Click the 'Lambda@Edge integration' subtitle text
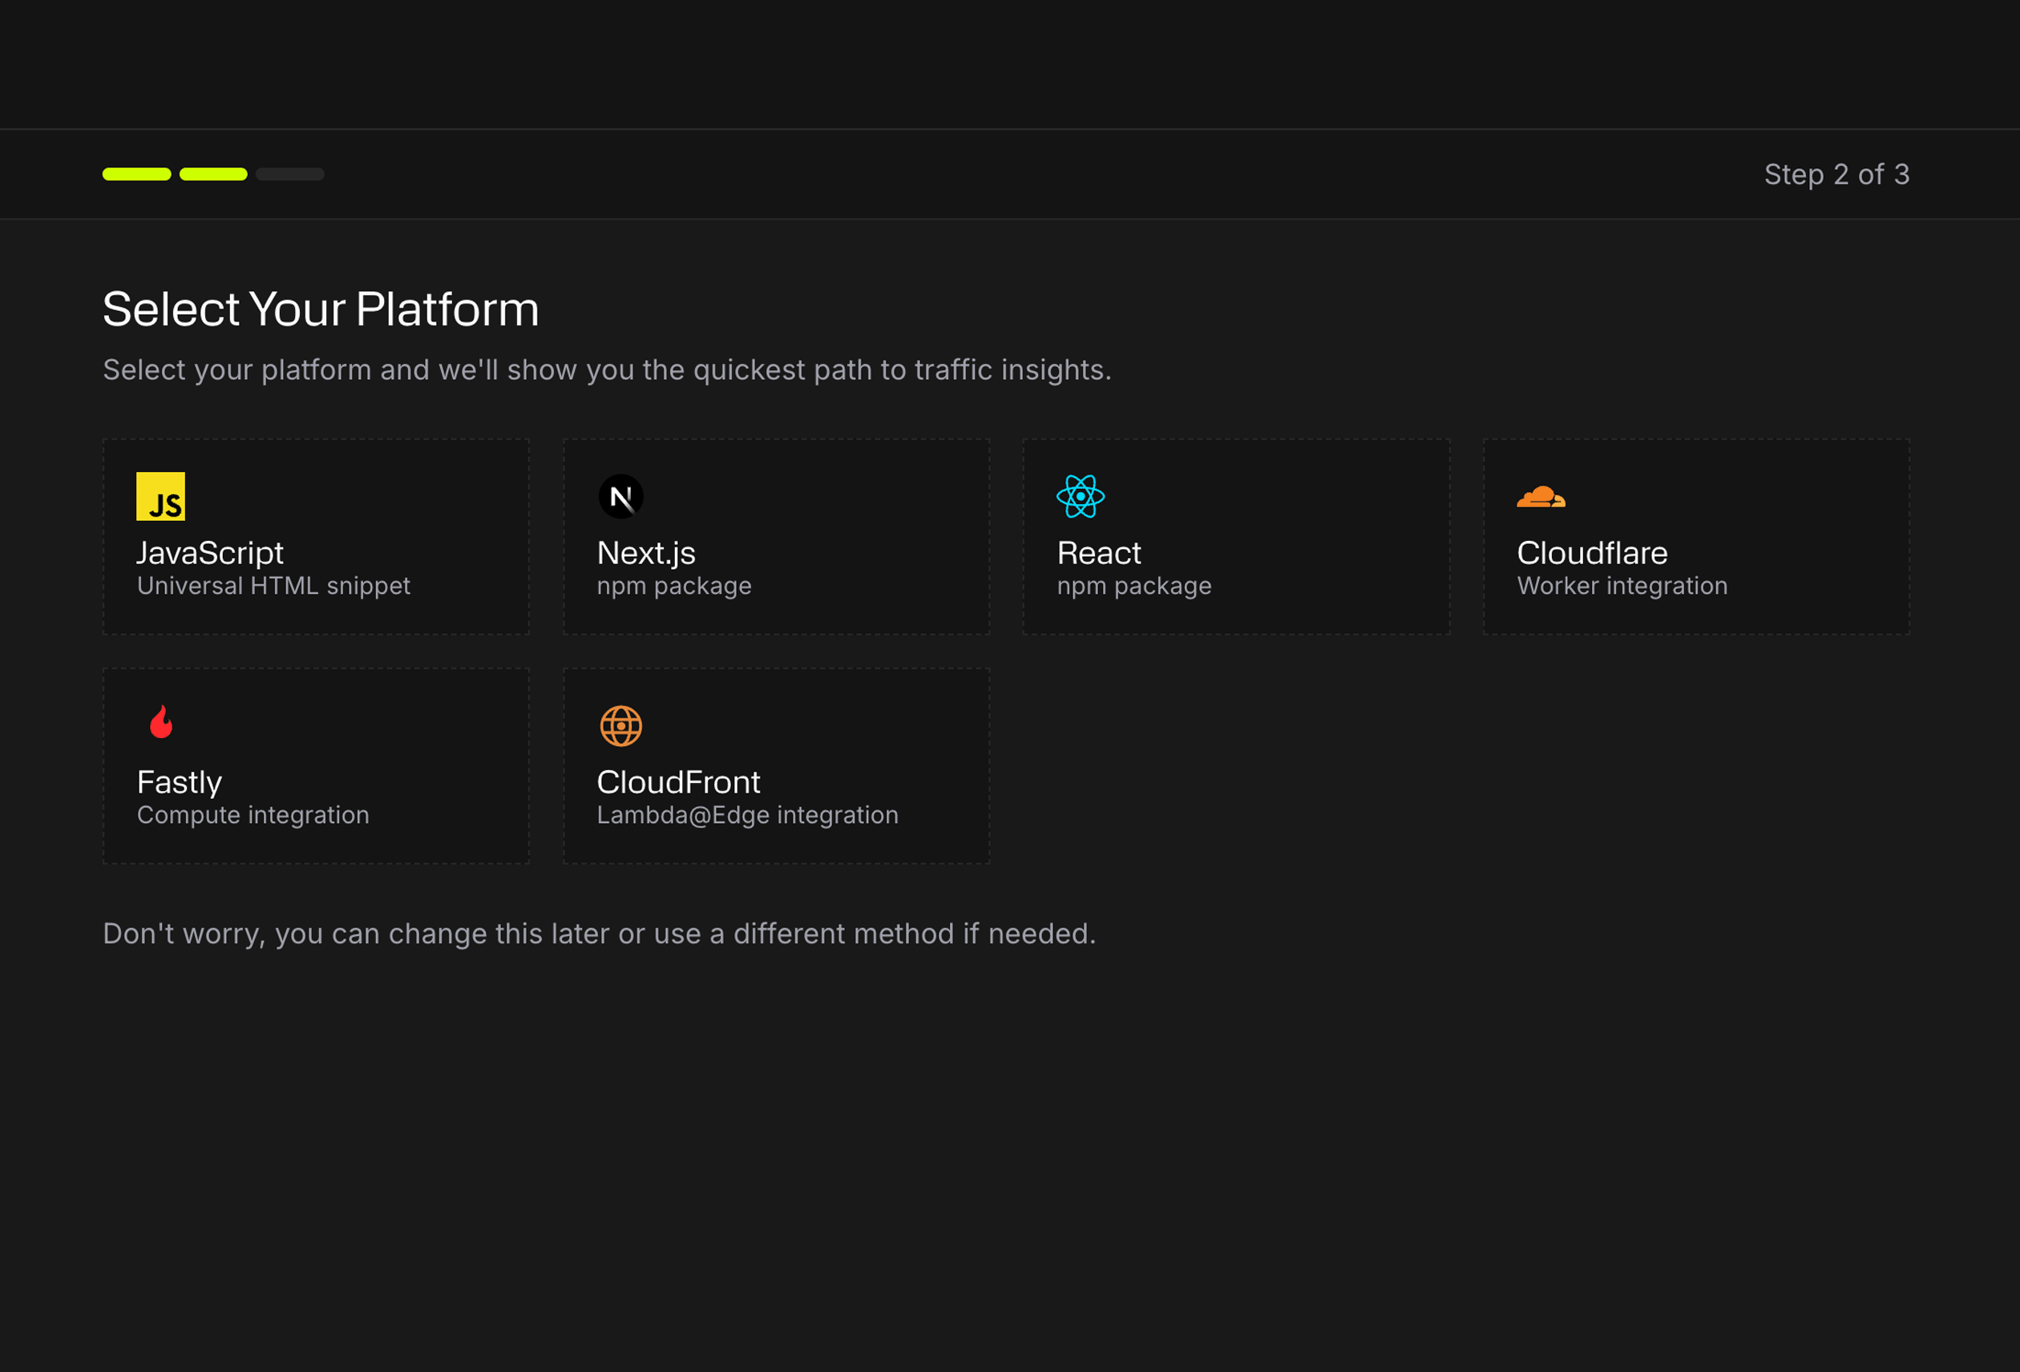Screen dimensions: 2020x1372 748,815
